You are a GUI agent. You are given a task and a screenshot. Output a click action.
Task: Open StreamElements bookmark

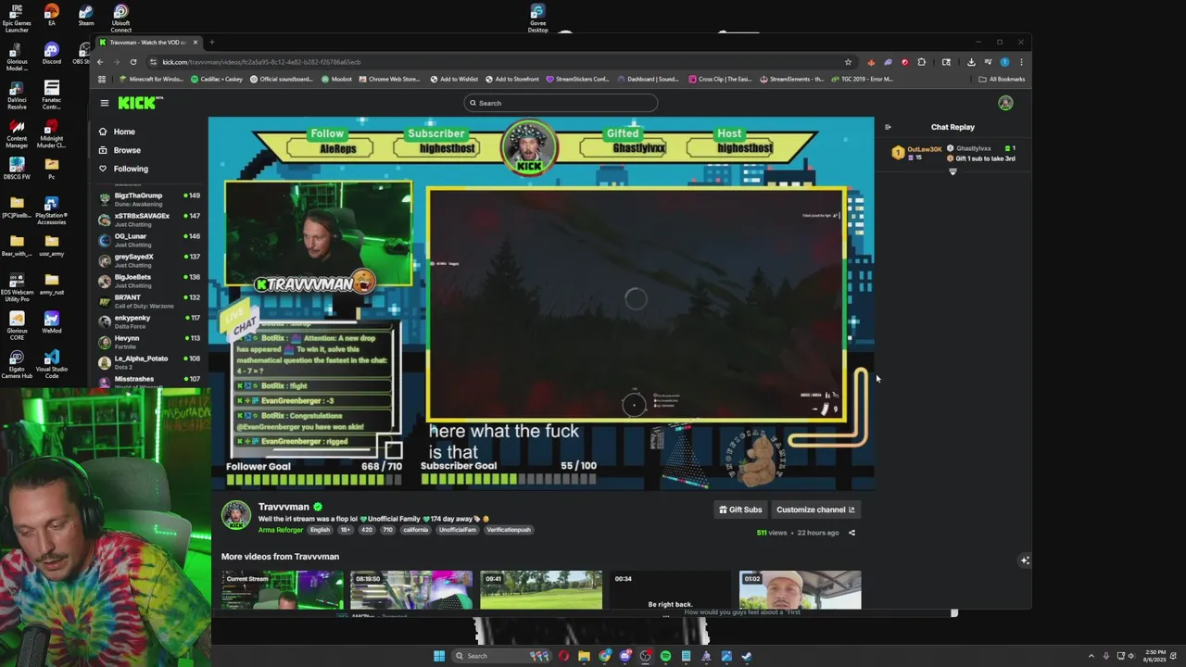(791, 79)
